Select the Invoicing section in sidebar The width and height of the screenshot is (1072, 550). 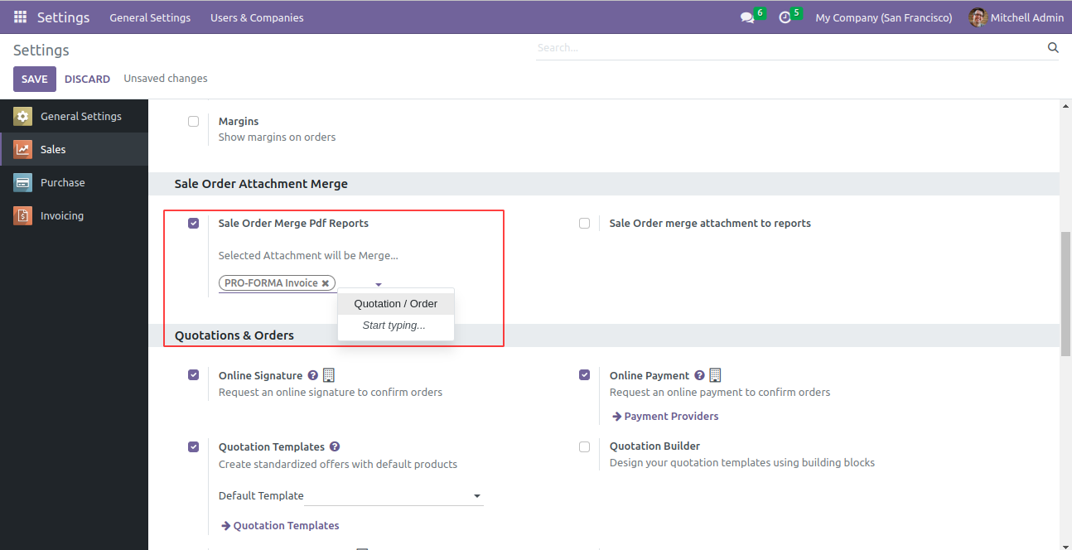74,216
